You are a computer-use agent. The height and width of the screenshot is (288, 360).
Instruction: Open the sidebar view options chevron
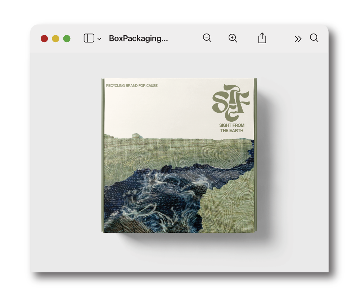99,39
